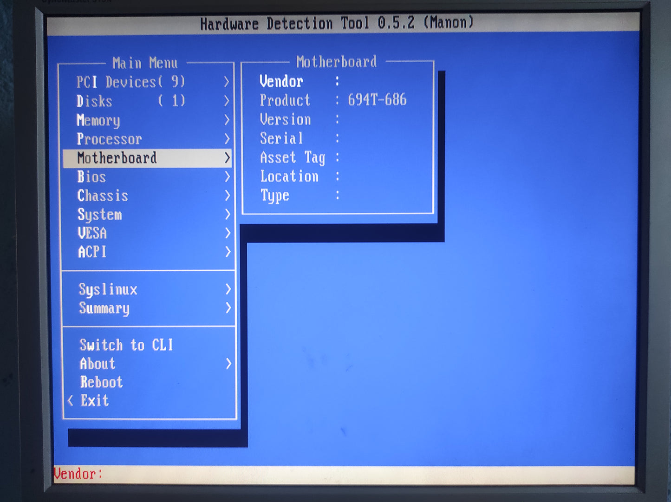This screenshot has width=671, height=502.
Task: Open the Syslinux submenu
Action: (108, 289)
